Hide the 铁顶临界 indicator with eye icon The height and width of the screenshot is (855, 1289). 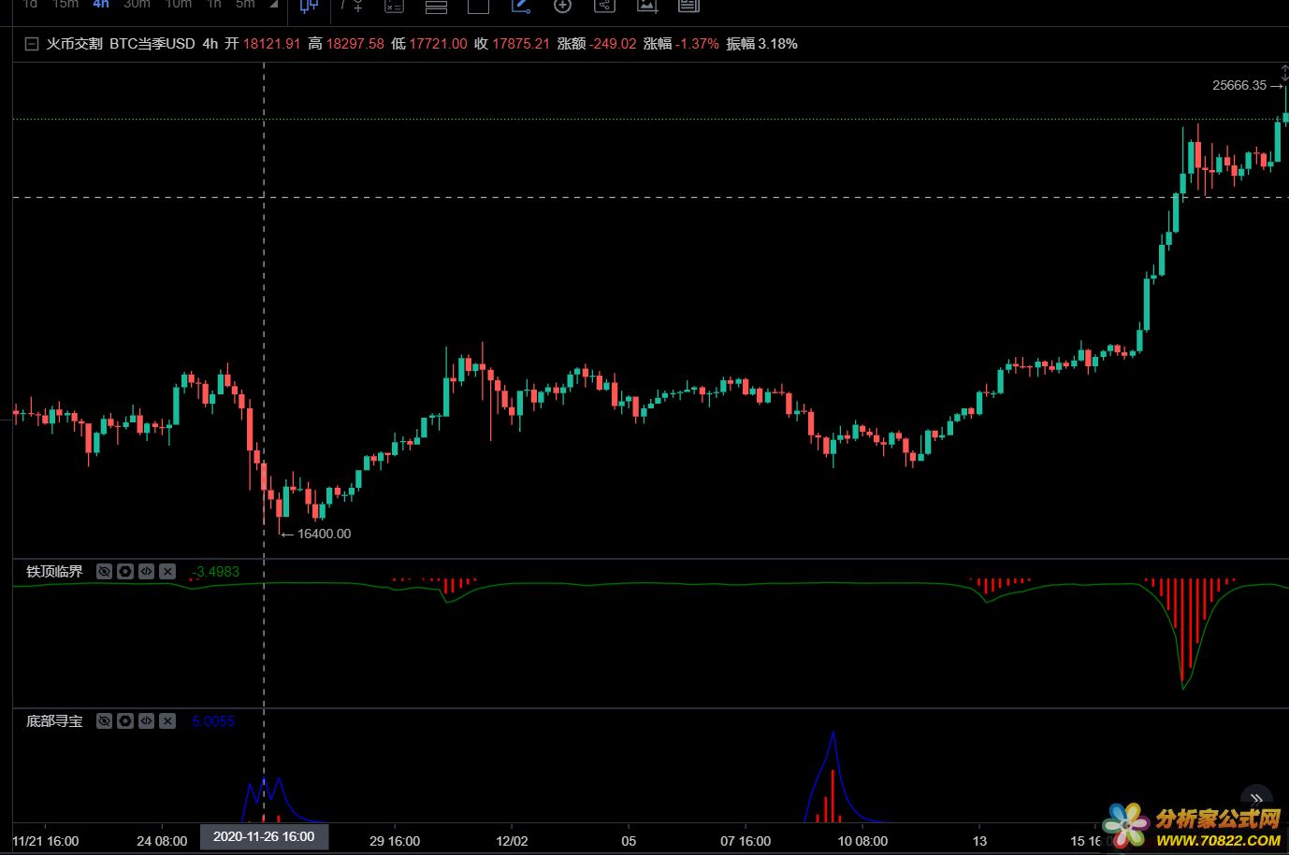point(104,571)
